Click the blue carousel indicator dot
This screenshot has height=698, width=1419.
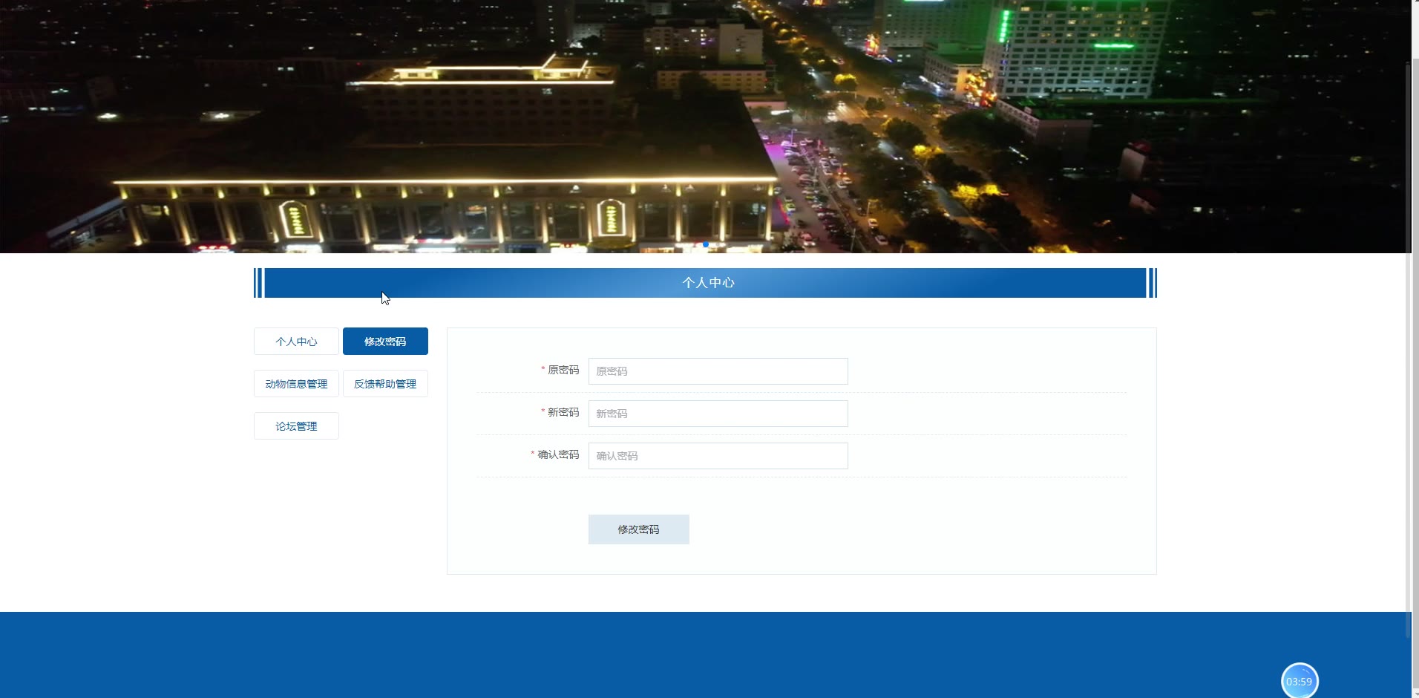[706, 244]
